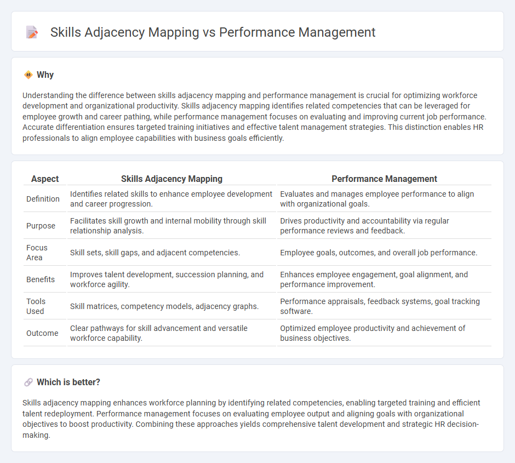Click cell 'Identifies related skills to enhance employee development'
The width and height of the screenshot is (515, 463).
[x=172, y=199]
